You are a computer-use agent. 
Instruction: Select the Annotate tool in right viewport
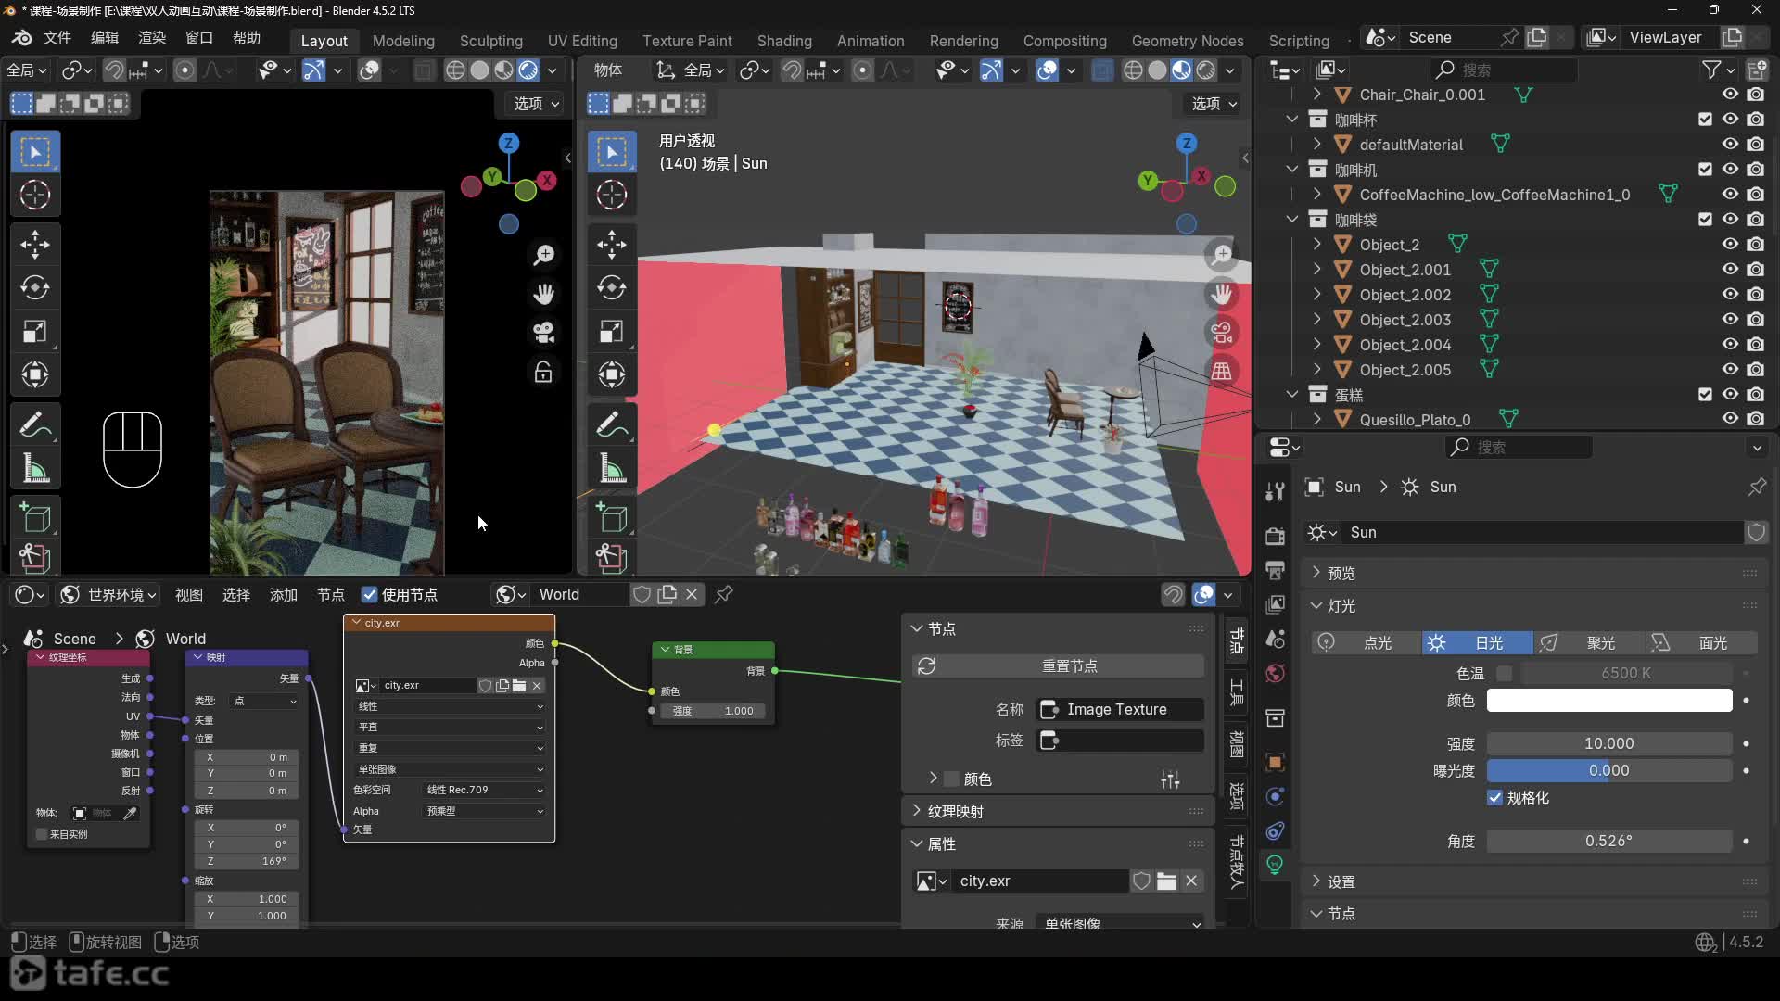[611, 424]
